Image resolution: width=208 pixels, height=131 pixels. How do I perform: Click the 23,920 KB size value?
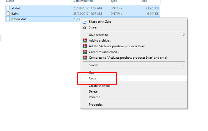coord(152,8)
